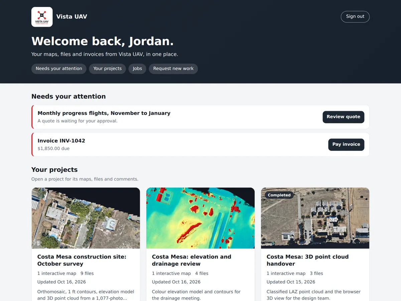Jump to Needs your attention section
Viewport: 401px width, 301px height.
pyautogui.click(x=59, y=69)
